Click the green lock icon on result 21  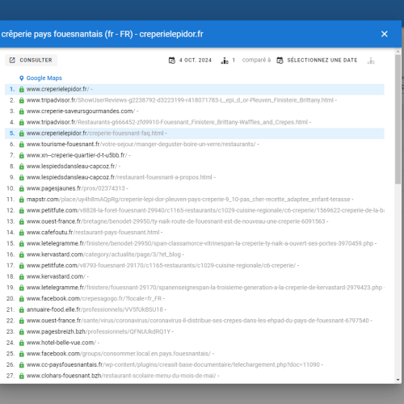pyautogui.click(x=22, y=310)
